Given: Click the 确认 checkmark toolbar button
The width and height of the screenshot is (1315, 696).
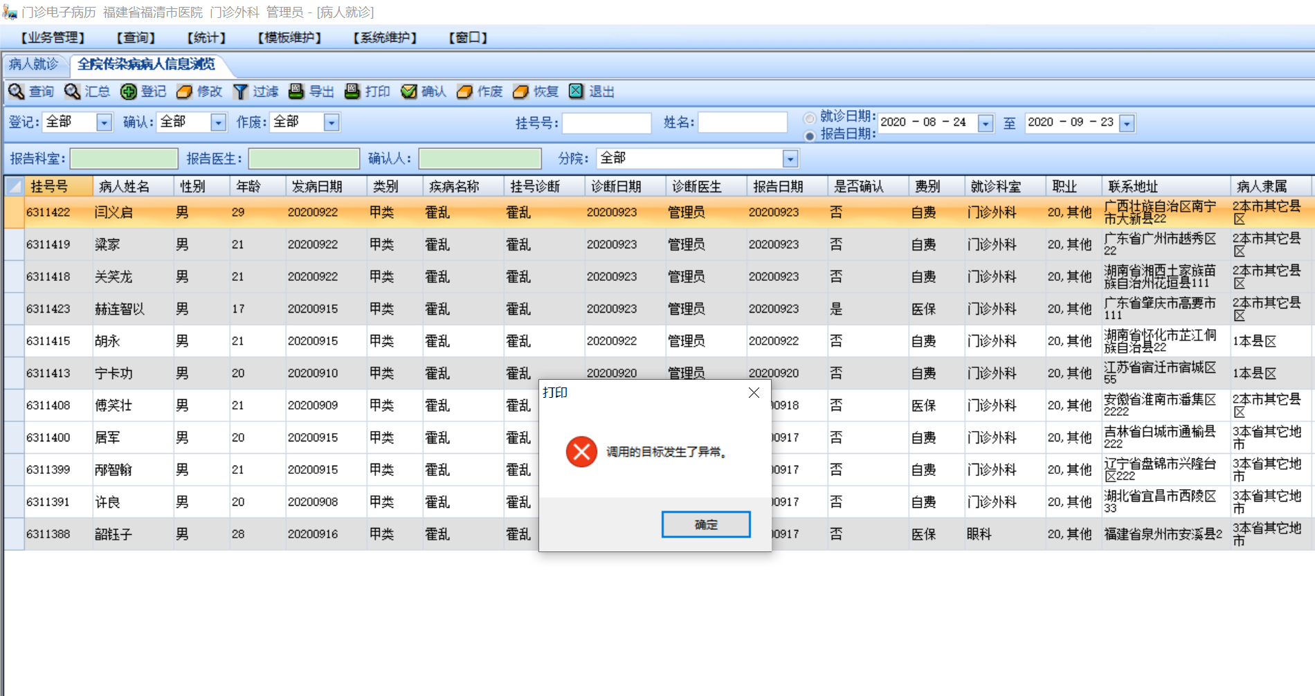Looking at the screenshot, I should (x=424, y=91).
